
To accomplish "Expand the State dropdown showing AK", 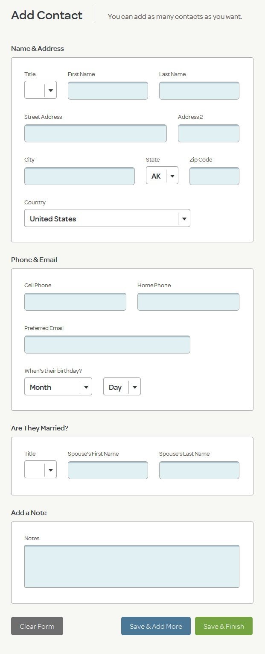I will [x=162, y=176].
